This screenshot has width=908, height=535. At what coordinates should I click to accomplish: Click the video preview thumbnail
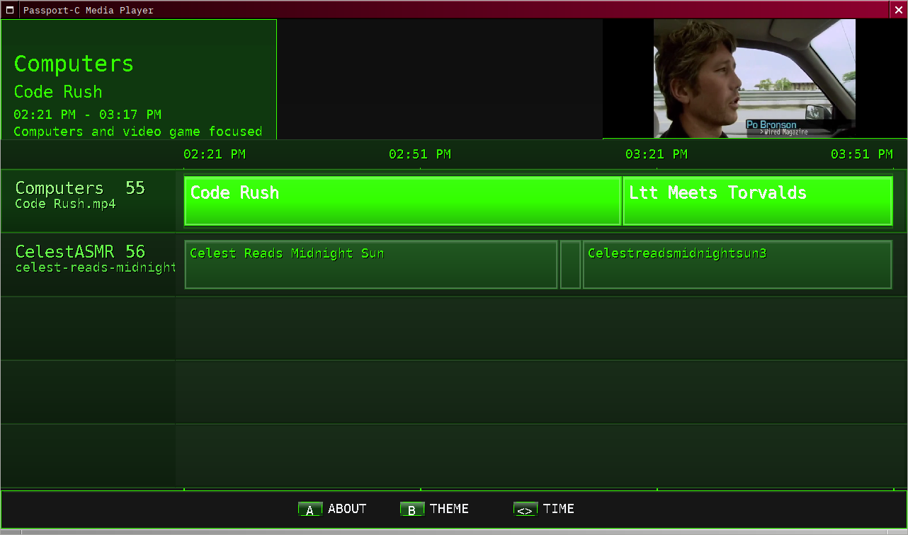tap(754, 79)
